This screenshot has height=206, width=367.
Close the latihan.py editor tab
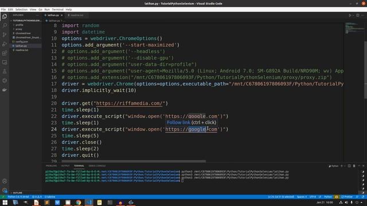pos(62,15)
